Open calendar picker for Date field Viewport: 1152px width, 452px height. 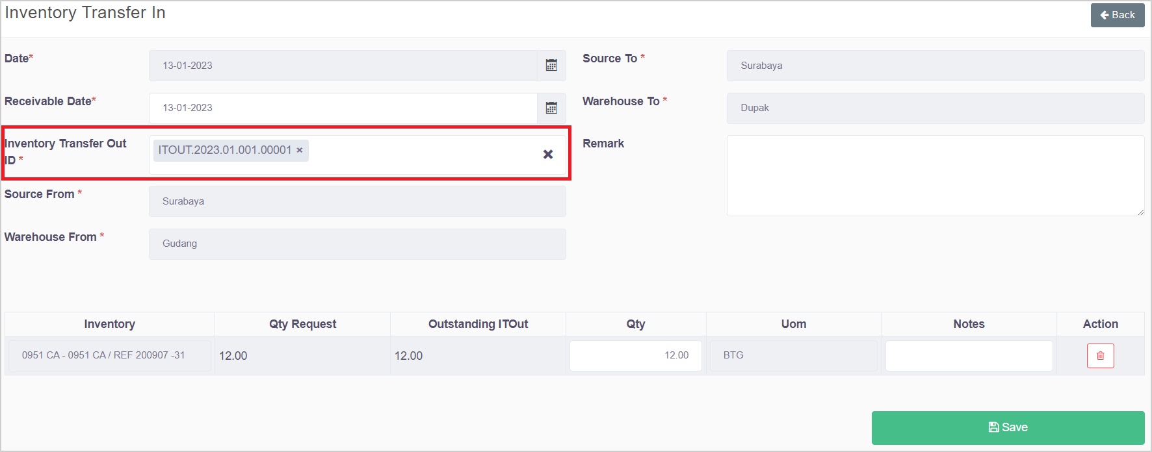(551, 66)
